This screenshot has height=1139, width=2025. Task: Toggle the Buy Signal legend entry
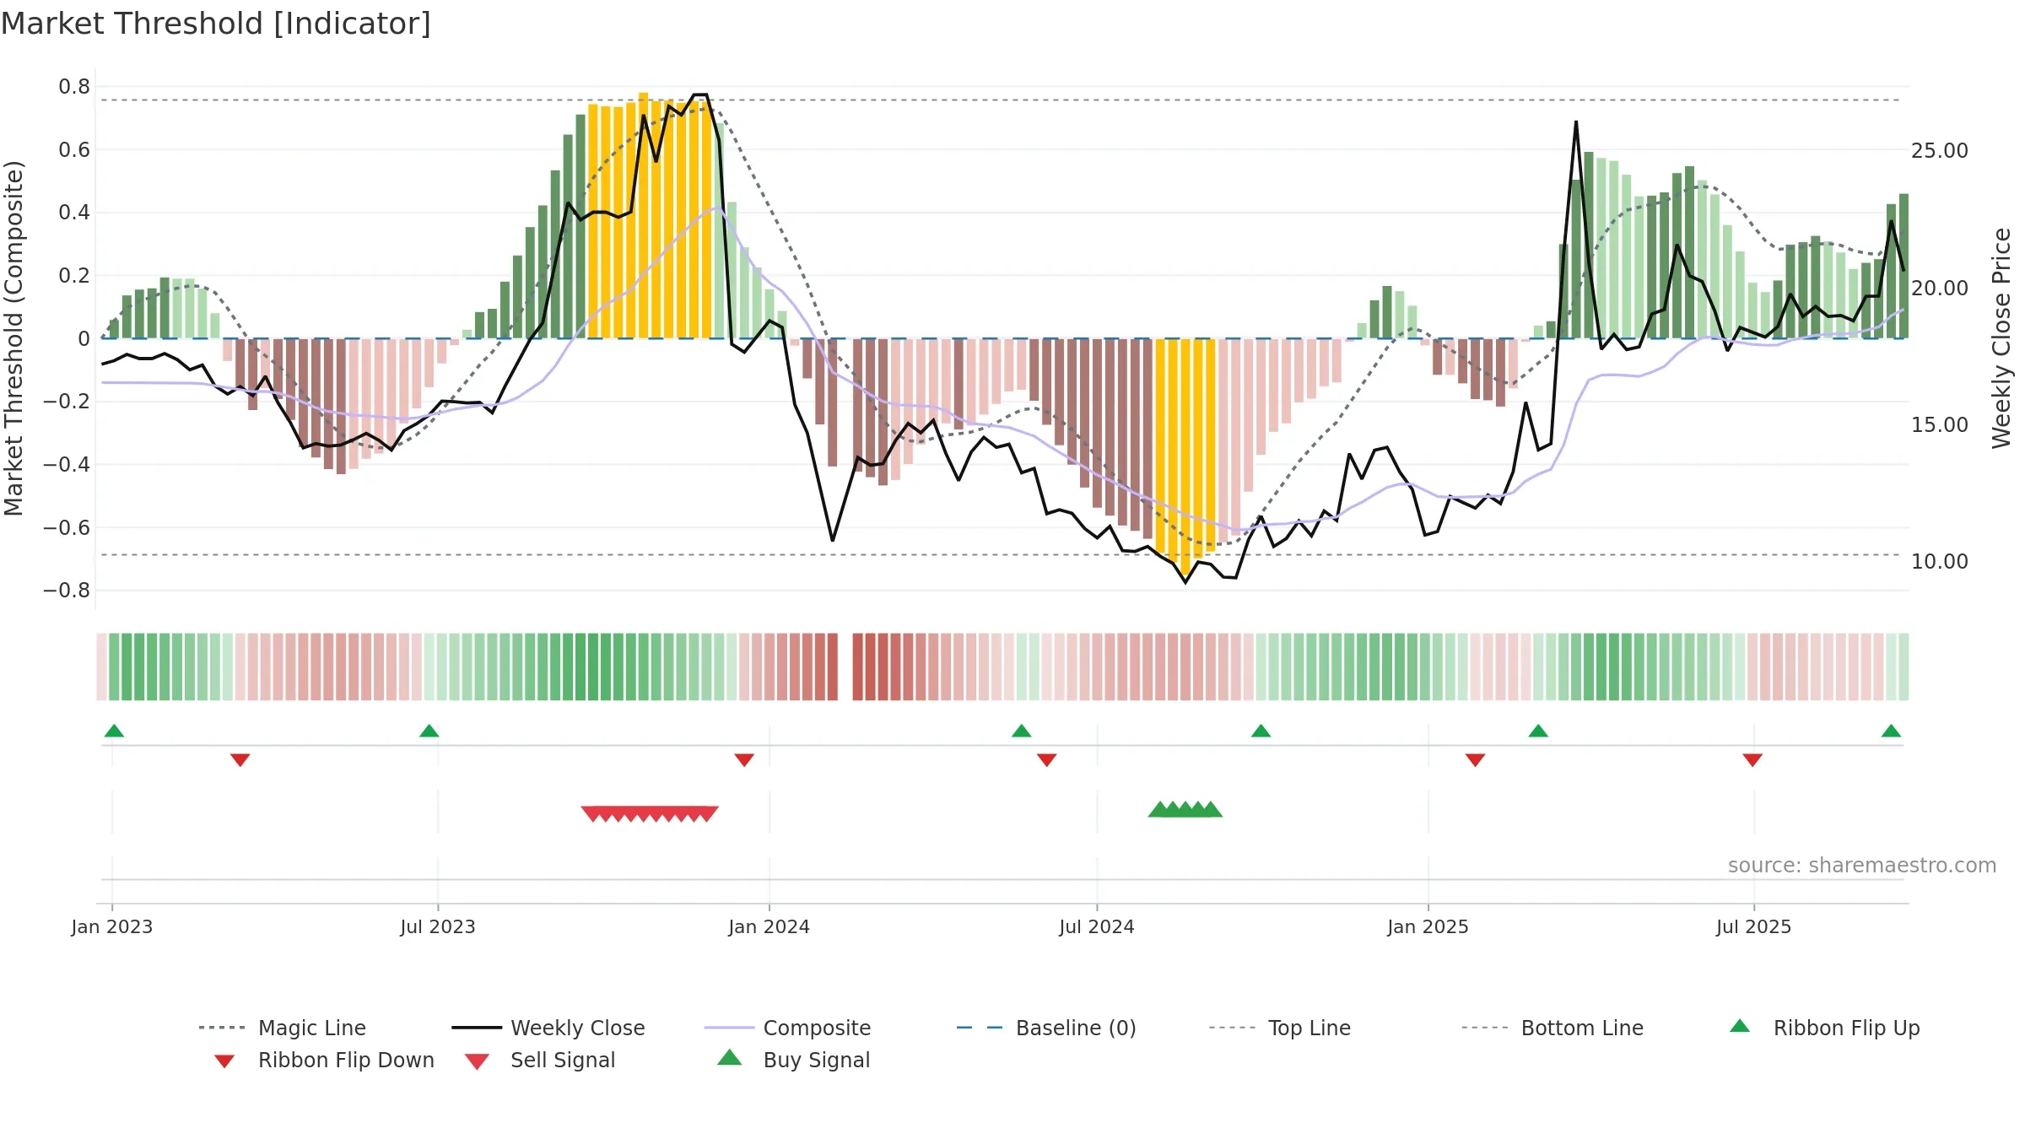793,1060
